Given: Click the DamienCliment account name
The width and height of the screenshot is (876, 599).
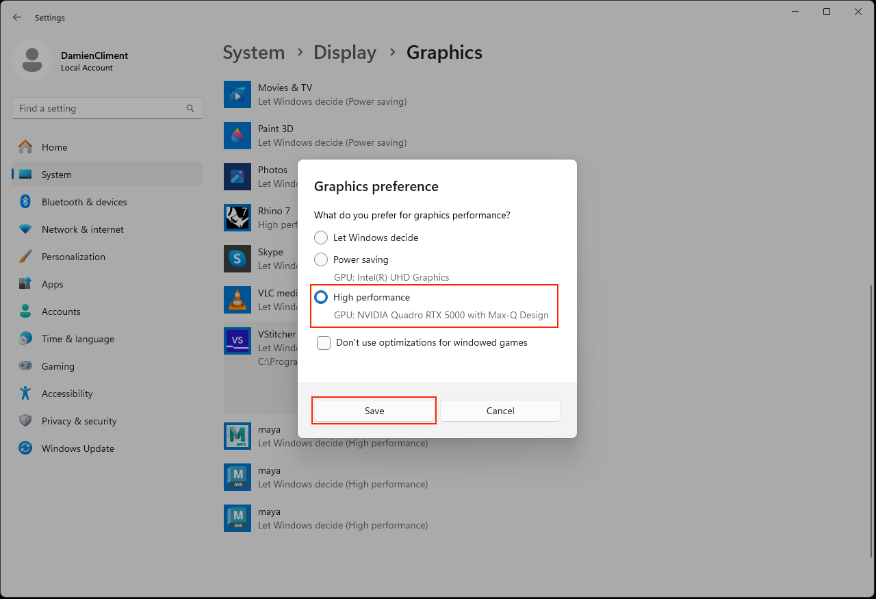Looking at the screenshot, I should coord(94,55).
